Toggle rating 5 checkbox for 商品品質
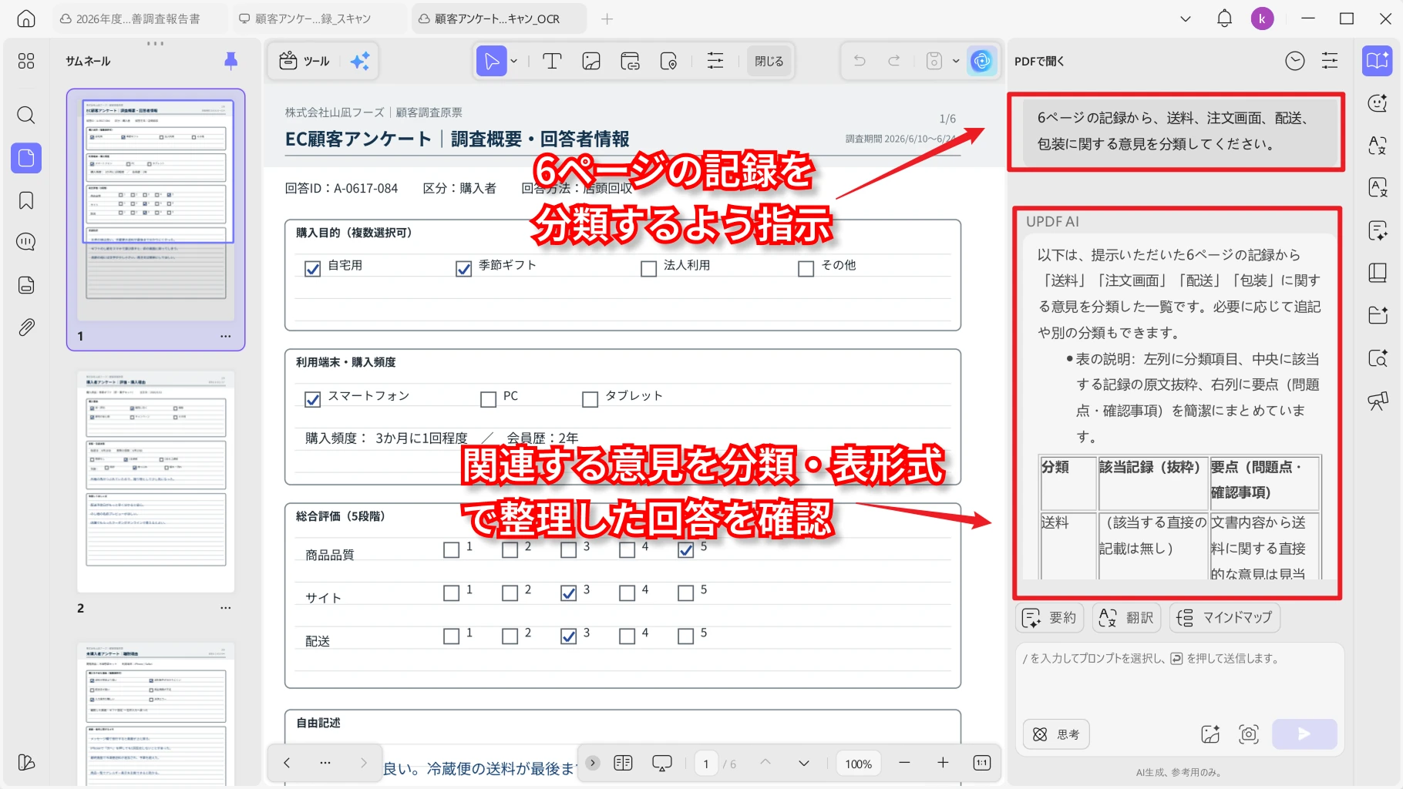Screen dimensions: 1403x789 point(685,550)
